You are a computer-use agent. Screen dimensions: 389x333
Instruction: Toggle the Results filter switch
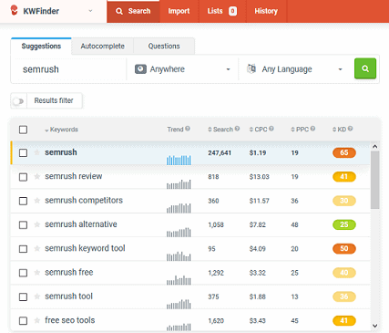(x=18, y=101)
